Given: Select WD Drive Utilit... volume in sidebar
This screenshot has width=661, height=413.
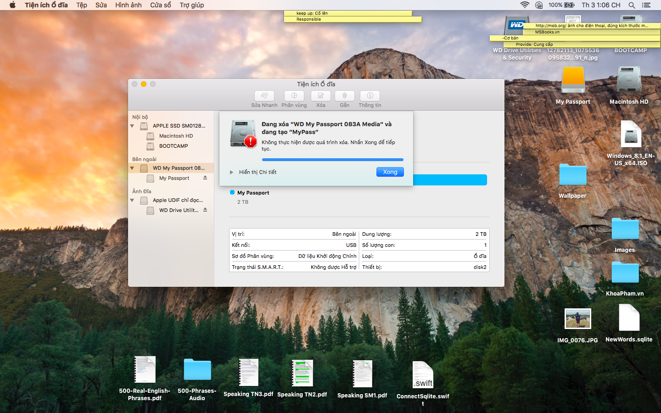Looking at the screenshot, I should point(171,210).
